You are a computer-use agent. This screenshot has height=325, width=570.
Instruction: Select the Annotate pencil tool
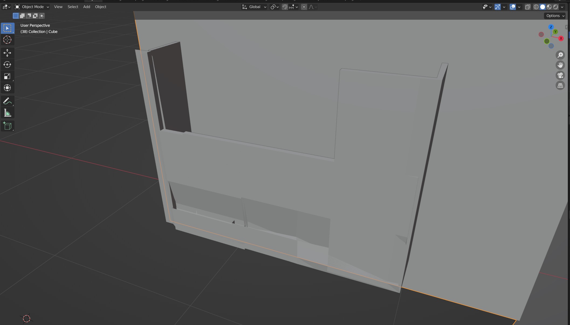(x=7, y=101)
